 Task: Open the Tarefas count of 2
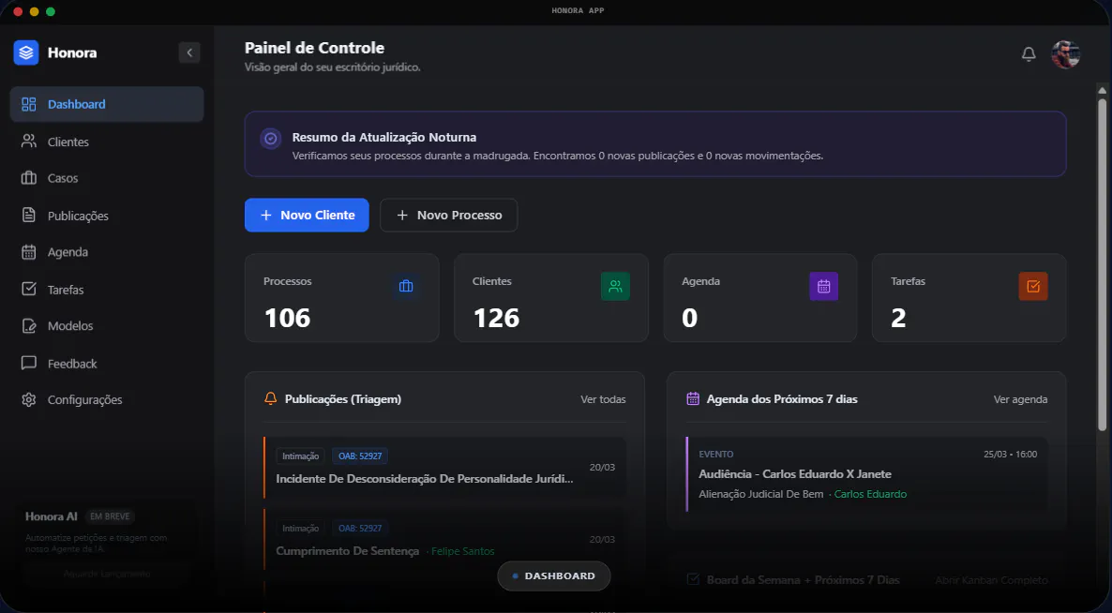point(898,318)
